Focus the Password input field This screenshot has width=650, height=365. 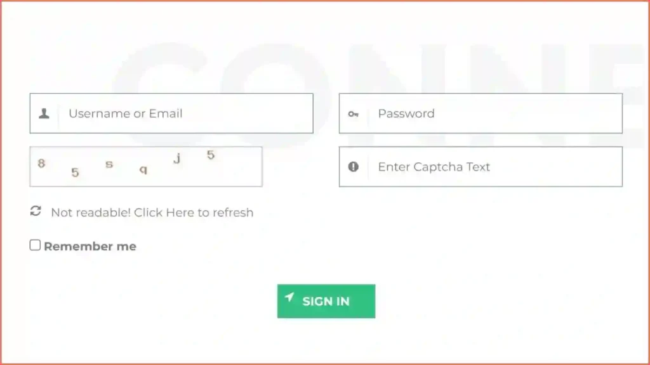click(x=481, y=113)
